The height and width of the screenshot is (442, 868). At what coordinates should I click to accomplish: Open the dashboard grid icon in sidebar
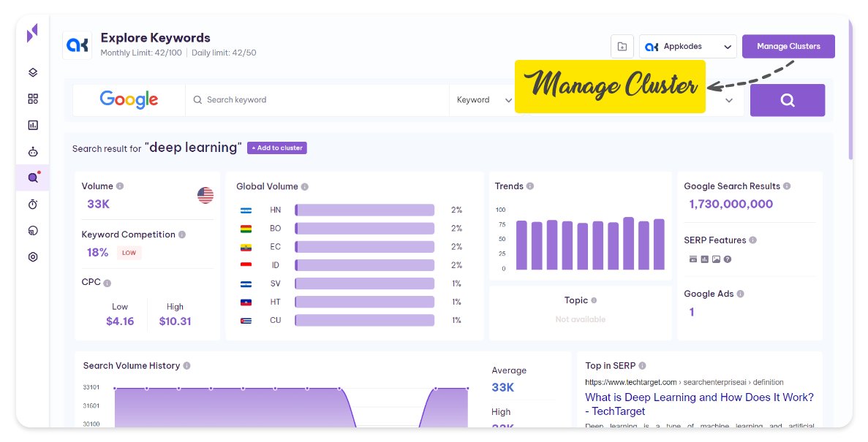click(x=33, y=99)
